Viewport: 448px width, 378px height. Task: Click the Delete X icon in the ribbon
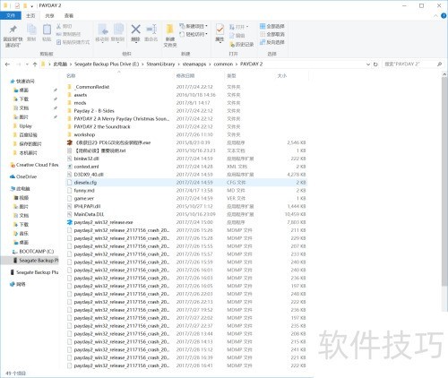135,30
